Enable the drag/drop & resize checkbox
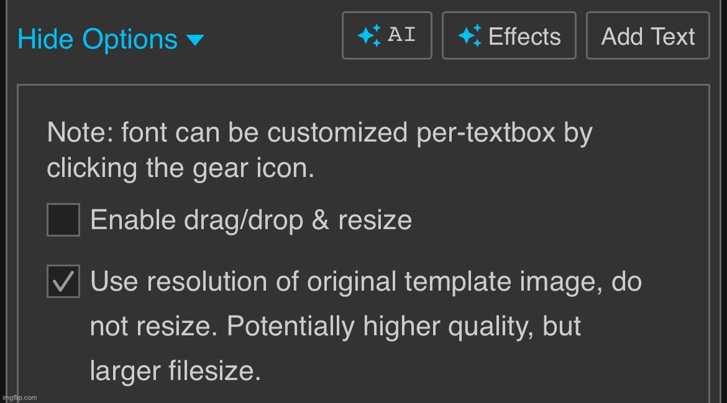 [x=63, y=220]
